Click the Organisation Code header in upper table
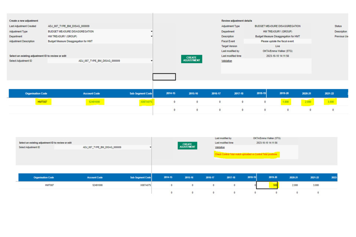356x237 pixels. tap(36, 94)
